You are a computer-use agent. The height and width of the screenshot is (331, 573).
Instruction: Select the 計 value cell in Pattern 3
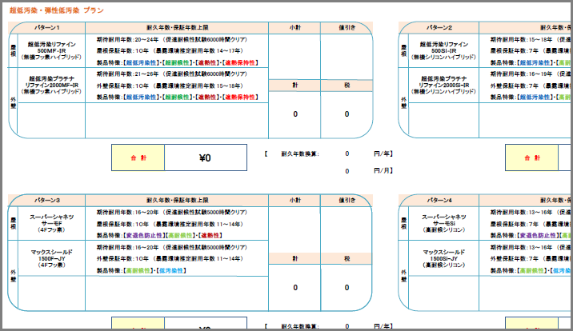pos(295,286)
